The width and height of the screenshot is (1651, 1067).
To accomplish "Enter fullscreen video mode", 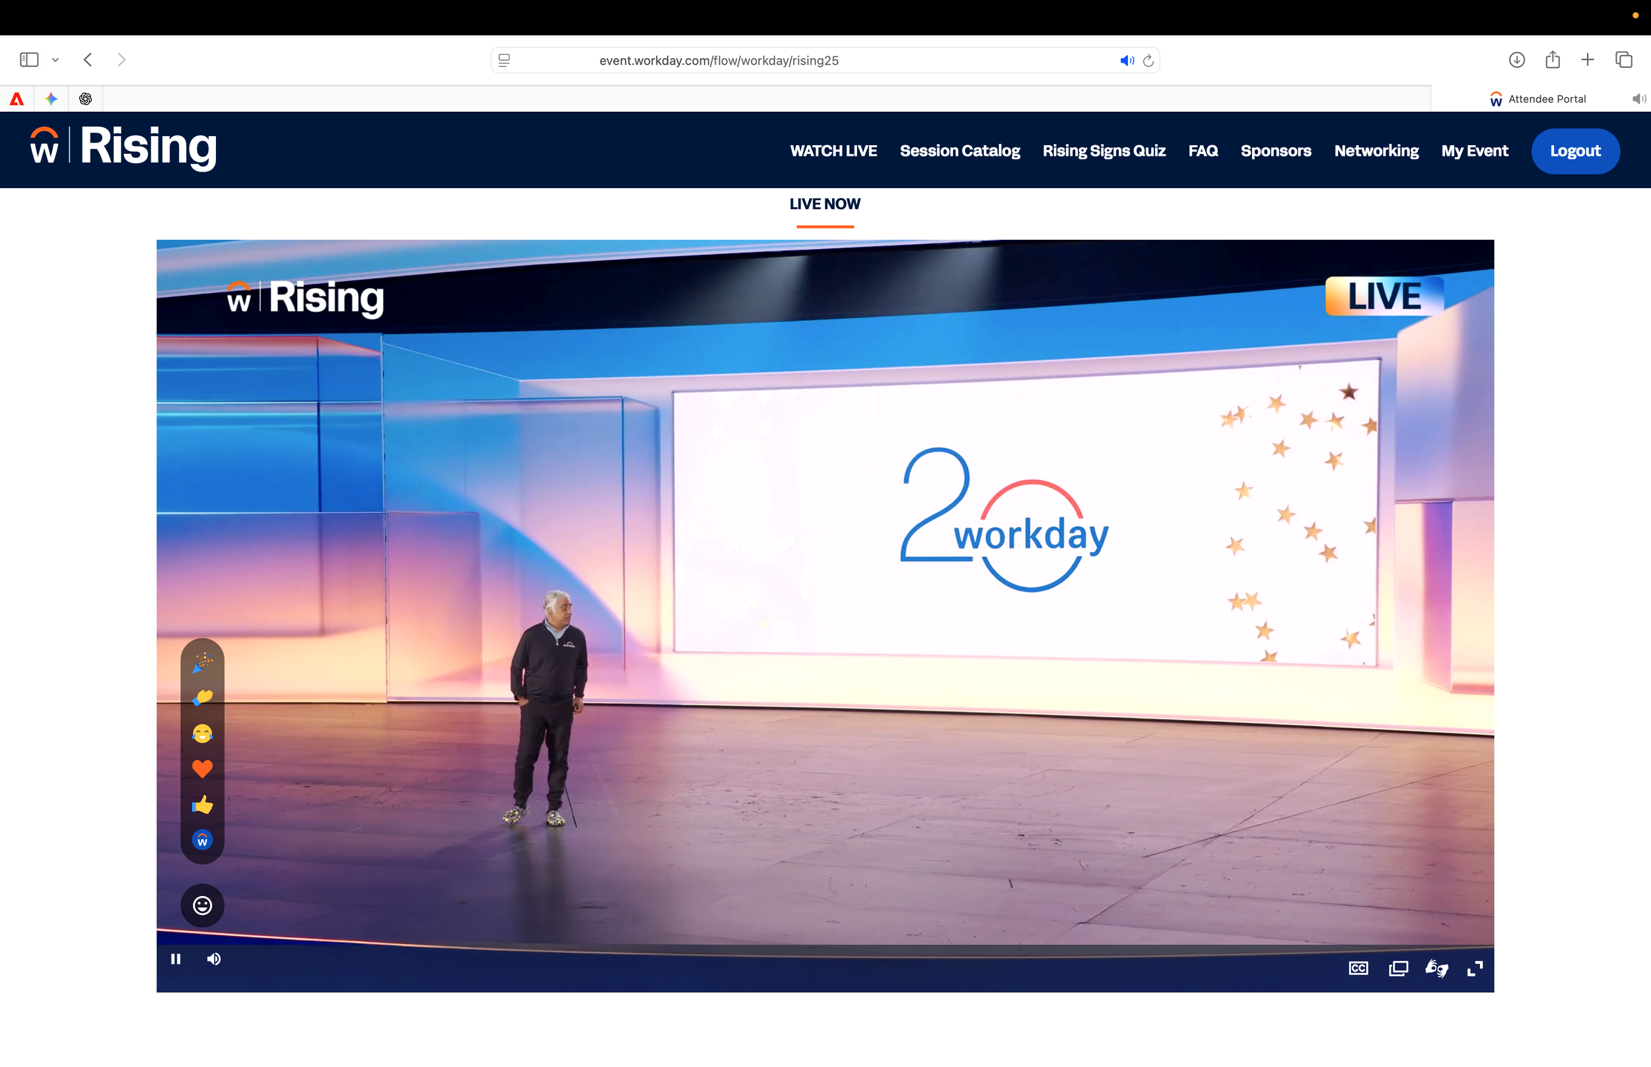I will click(1475, 968).
